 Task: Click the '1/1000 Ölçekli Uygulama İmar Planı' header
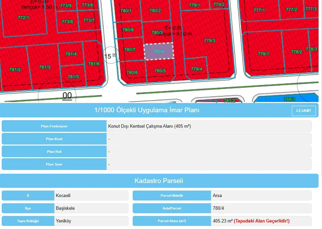click(x=147, y=110)
